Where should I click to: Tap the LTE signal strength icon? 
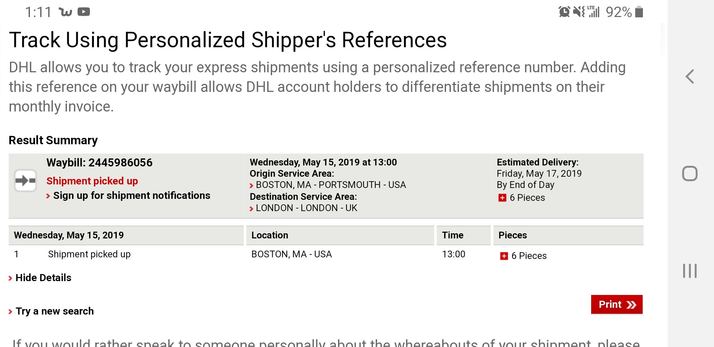[594, 12]
